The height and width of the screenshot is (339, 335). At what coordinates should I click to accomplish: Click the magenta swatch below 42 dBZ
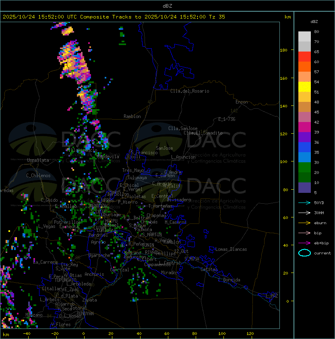pos(304,127)
